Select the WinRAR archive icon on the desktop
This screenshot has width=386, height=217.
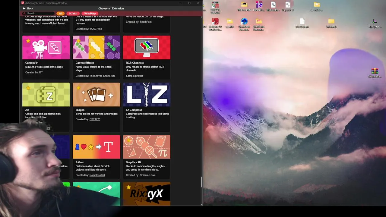click(x=375, y=73)
